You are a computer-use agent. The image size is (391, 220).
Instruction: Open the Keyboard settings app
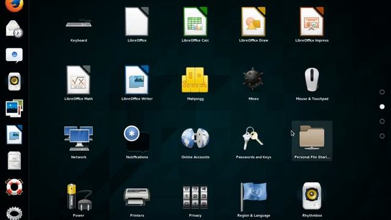pyautogui.click(x=79, y=24)
